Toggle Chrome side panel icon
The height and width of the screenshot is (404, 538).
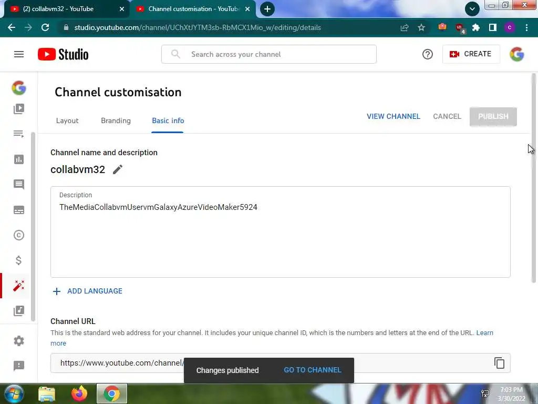pyautogui.click(x=493, y=27)
